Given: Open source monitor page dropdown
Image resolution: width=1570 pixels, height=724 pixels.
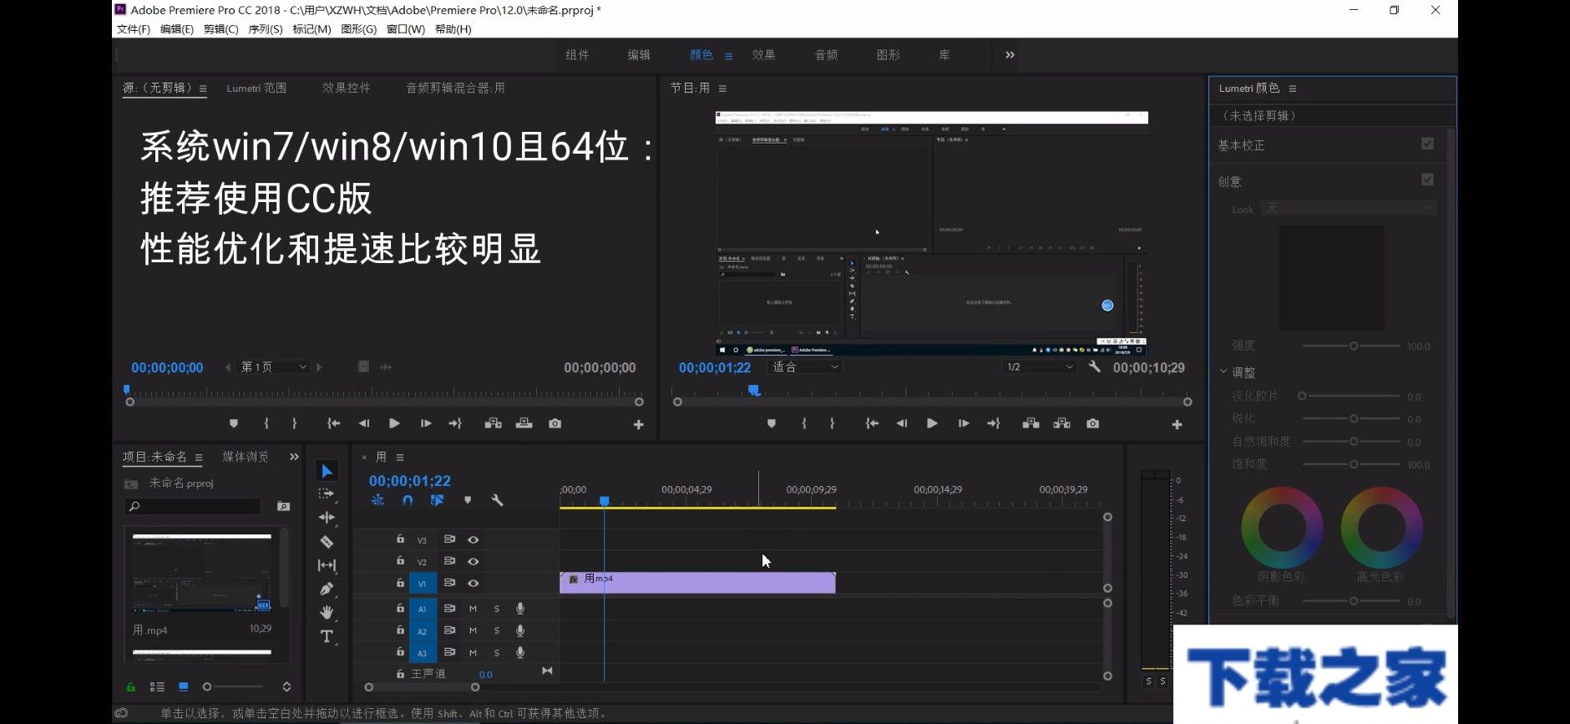Looking at the screenshot, I should [x=274, y=367].
